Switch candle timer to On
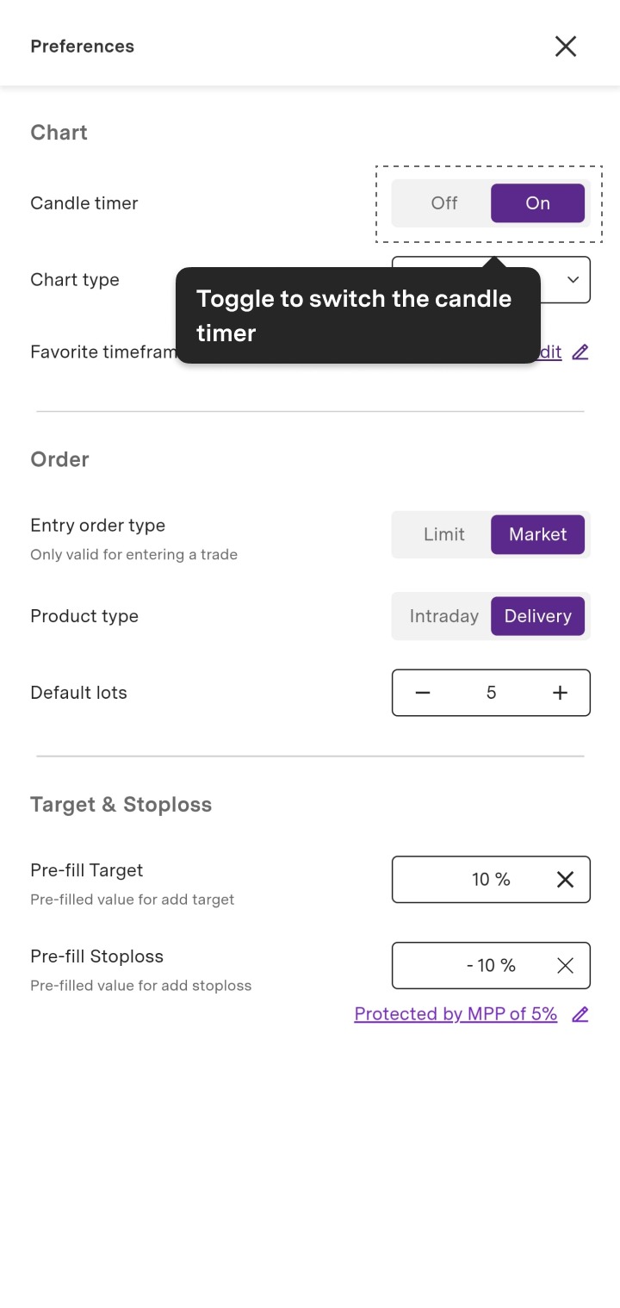 click(537, 203)
